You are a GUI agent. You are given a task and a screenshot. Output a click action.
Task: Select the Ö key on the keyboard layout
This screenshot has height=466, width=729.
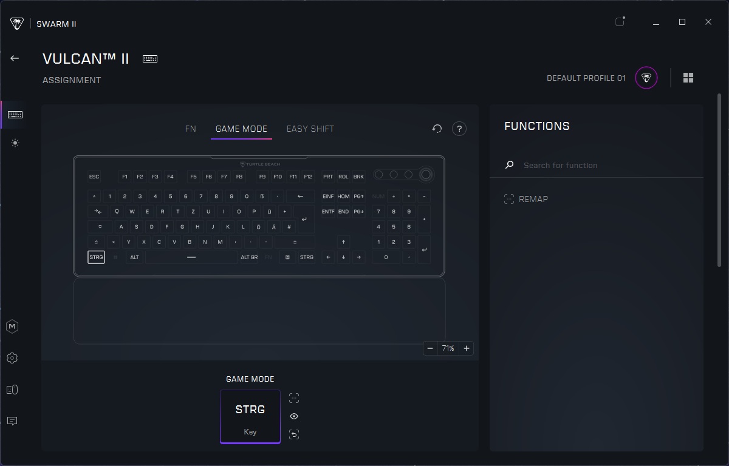coord(259,226)
